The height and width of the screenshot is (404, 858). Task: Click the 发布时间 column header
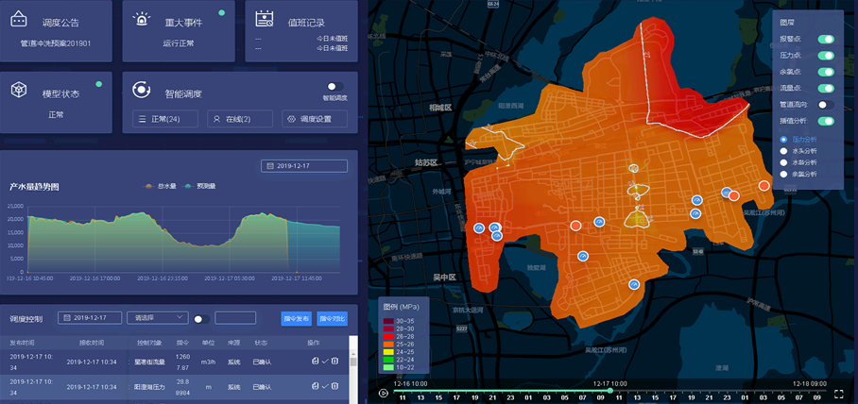[22, 343]
